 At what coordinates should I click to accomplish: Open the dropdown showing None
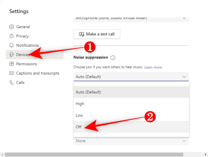click(131, 141)
